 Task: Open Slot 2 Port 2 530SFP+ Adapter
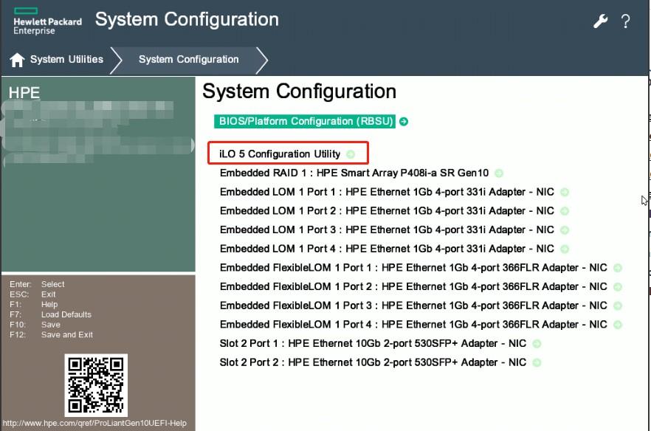coord(373,362)
